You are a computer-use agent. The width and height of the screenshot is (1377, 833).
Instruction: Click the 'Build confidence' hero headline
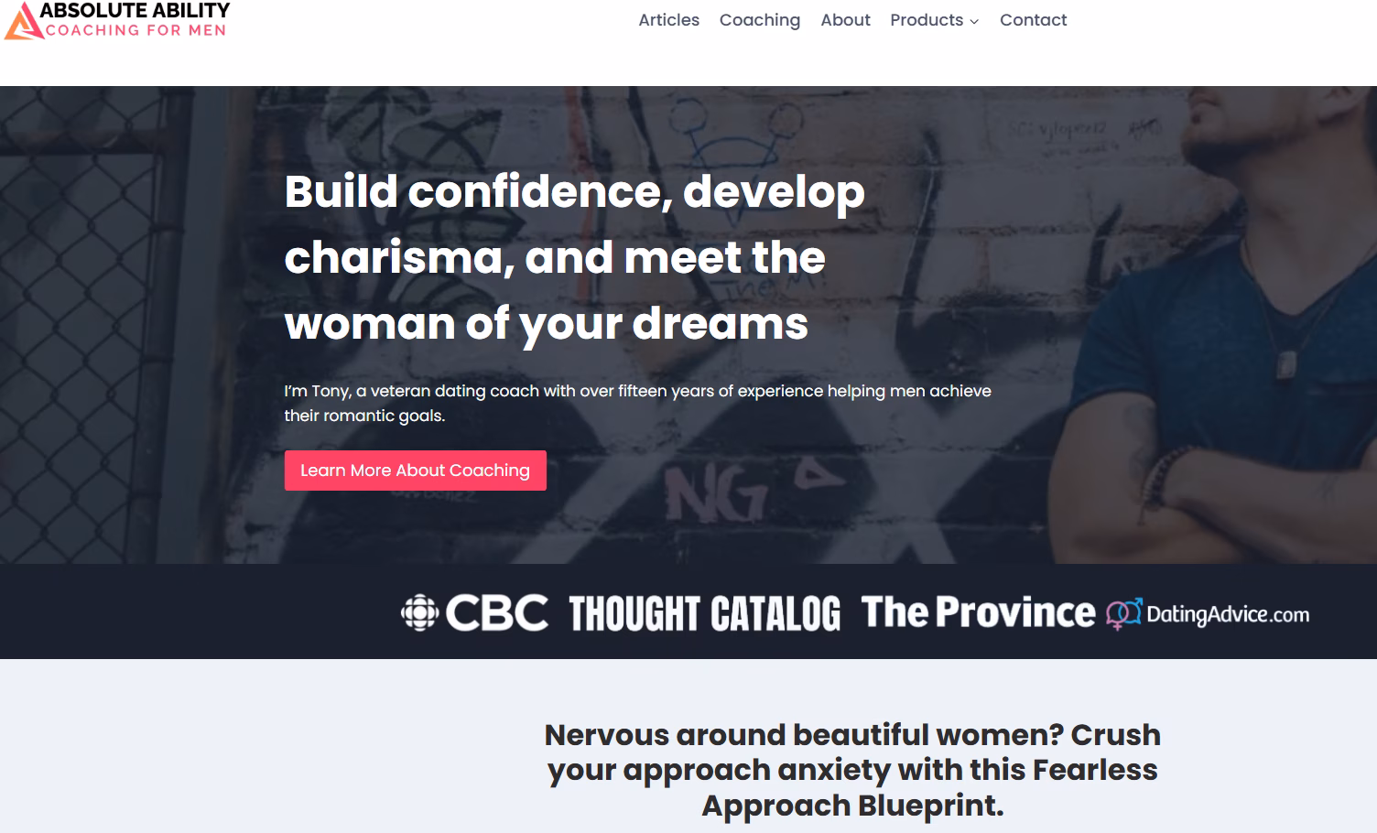click(x=574, y=257)
